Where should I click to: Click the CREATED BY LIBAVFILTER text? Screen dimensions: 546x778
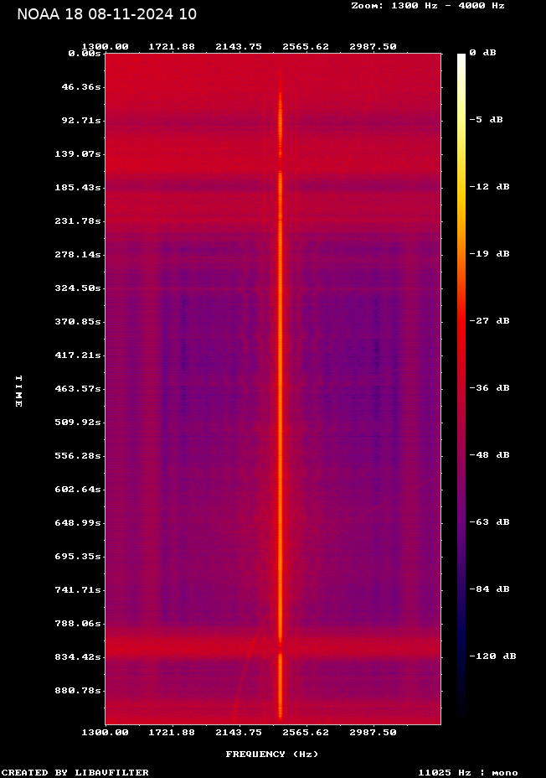(75, 772)
